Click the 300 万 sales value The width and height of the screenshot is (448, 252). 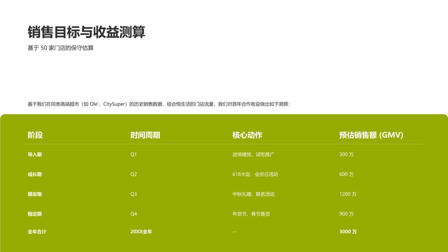point(346,154)
